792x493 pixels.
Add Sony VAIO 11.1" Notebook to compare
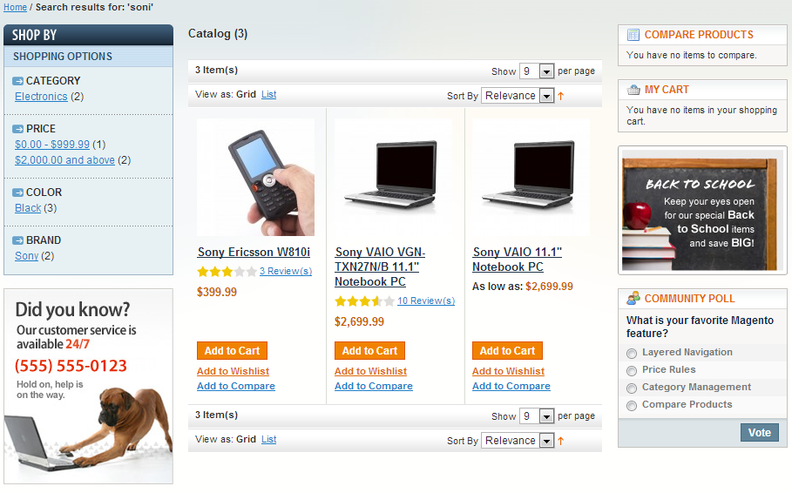511,387
